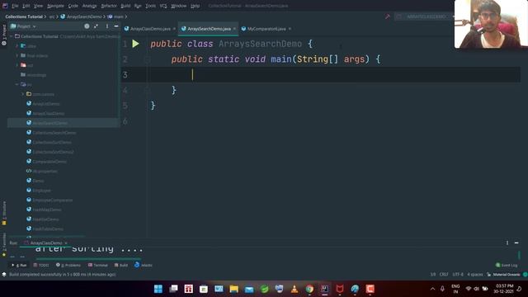
Task: Open the Build menu
Action: (x=125, y=6)
